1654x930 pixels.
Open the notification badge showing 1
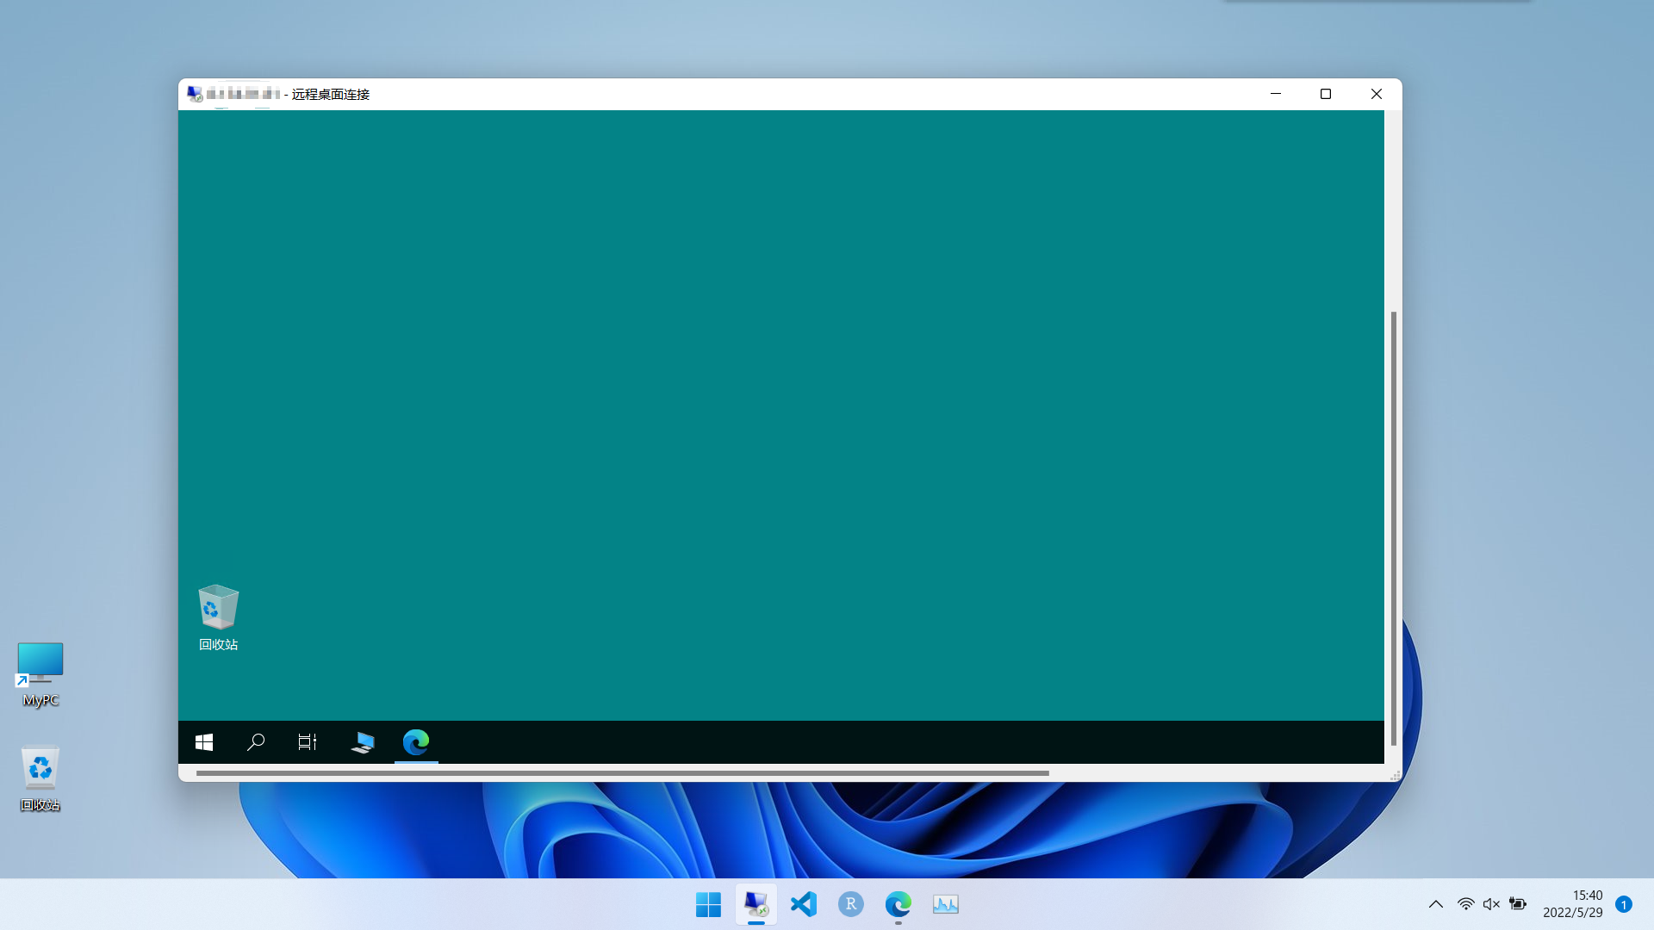click(x=1624, y=904)
